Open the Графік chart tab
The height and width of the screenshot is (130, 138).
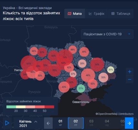point(96,14)
